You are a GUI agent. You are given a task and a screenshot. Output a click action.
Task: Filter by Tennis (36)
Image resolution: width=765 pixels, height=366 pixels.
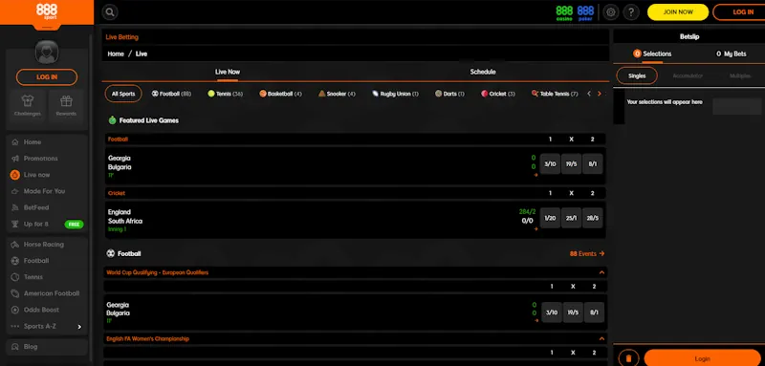point(225,94)
